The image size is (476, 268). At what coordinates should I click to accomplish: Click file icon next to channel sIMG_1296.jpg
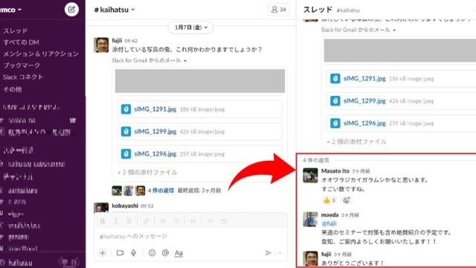[x=126, y=154]
